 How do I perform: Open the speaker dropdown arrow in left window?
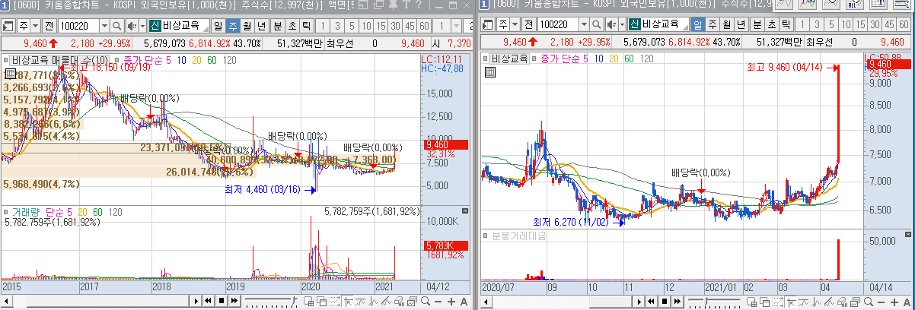tap(142, 26)
